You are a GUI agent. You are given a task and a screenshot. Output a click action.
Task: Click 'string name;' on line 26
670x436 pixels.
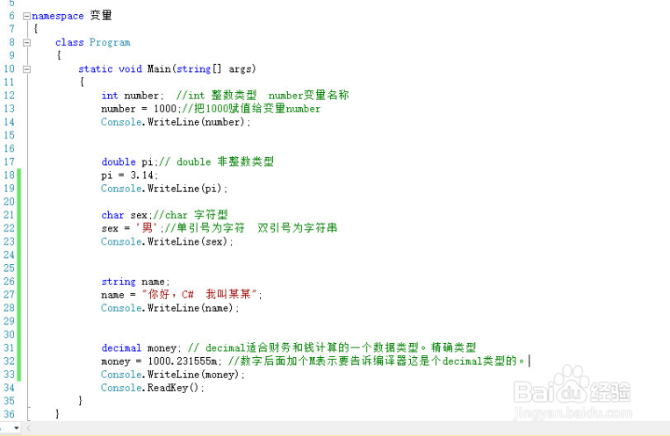pos(135,282)
